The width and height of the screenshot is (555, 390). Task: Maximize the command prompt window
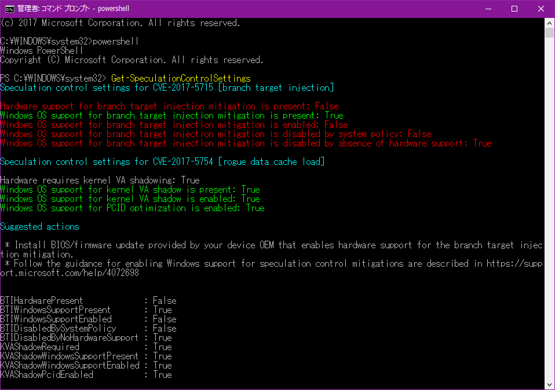coord(514,9)
